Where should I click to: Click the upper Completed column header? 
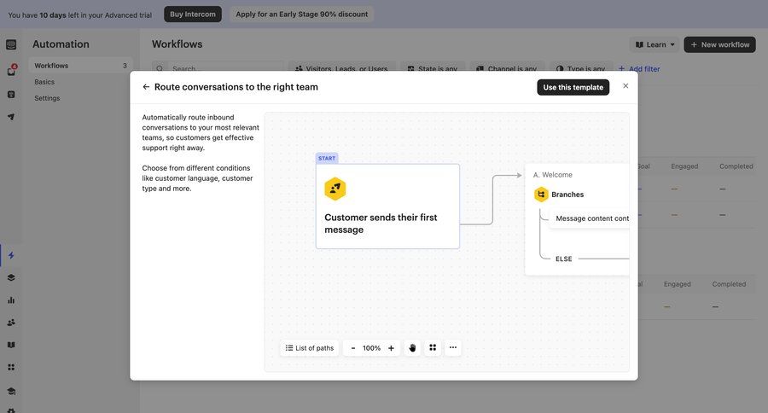[x=736, y=166]
